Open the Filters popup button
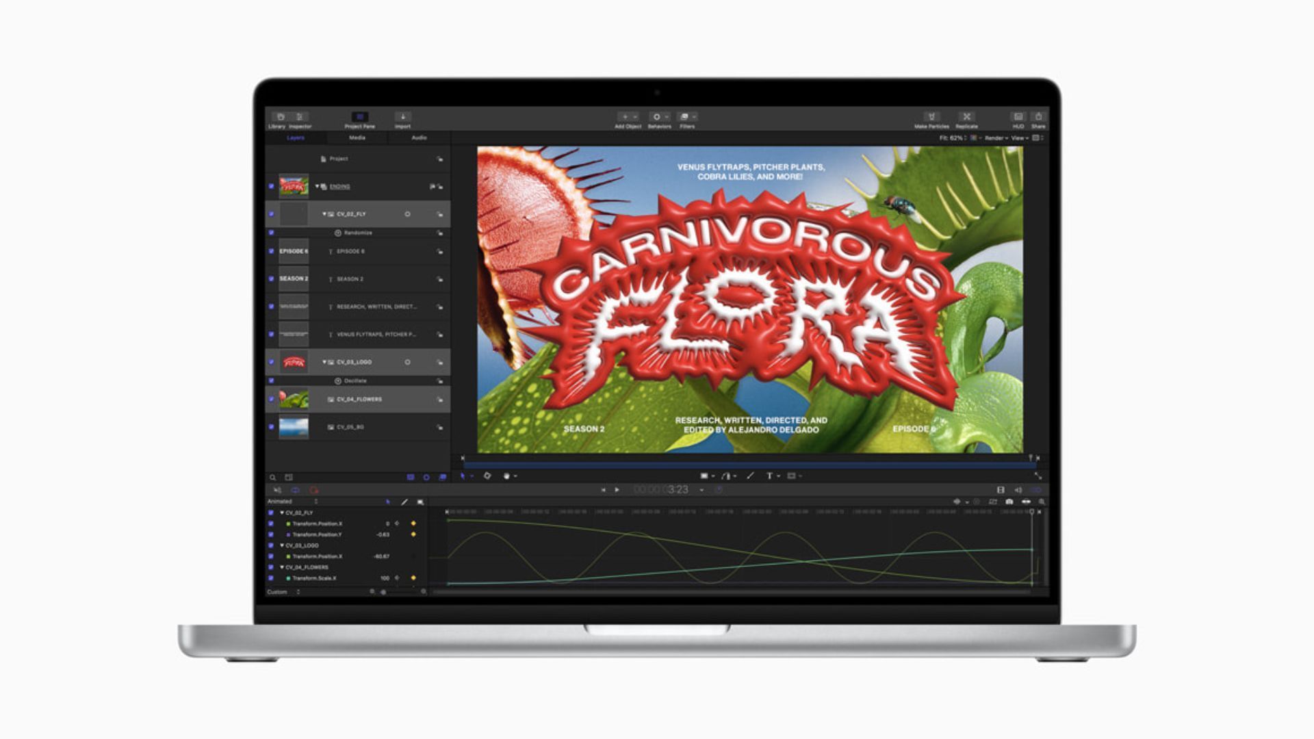The height and width of the screenshot is (739, 1314). click(x=686, y=117)
